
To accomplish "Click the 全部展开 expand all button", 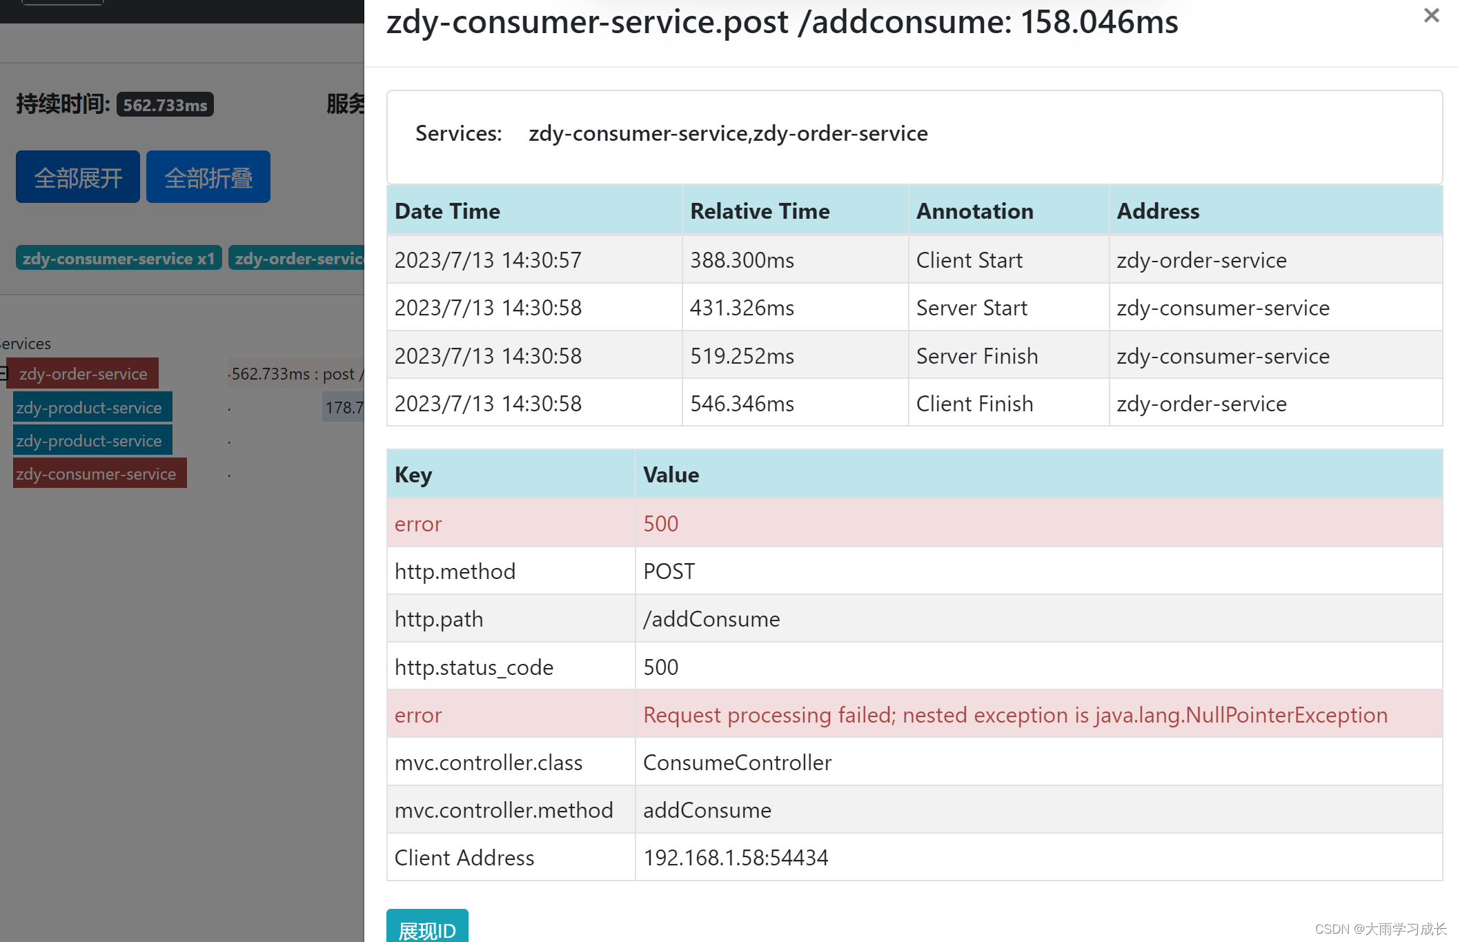I will pyautogui.click(x=78, y=177).
